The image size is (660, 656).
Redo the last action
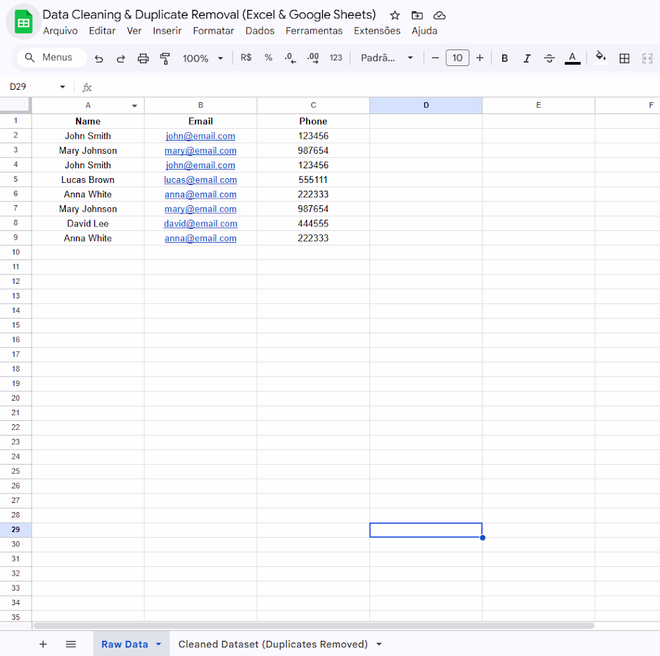(x=121, y=58)
